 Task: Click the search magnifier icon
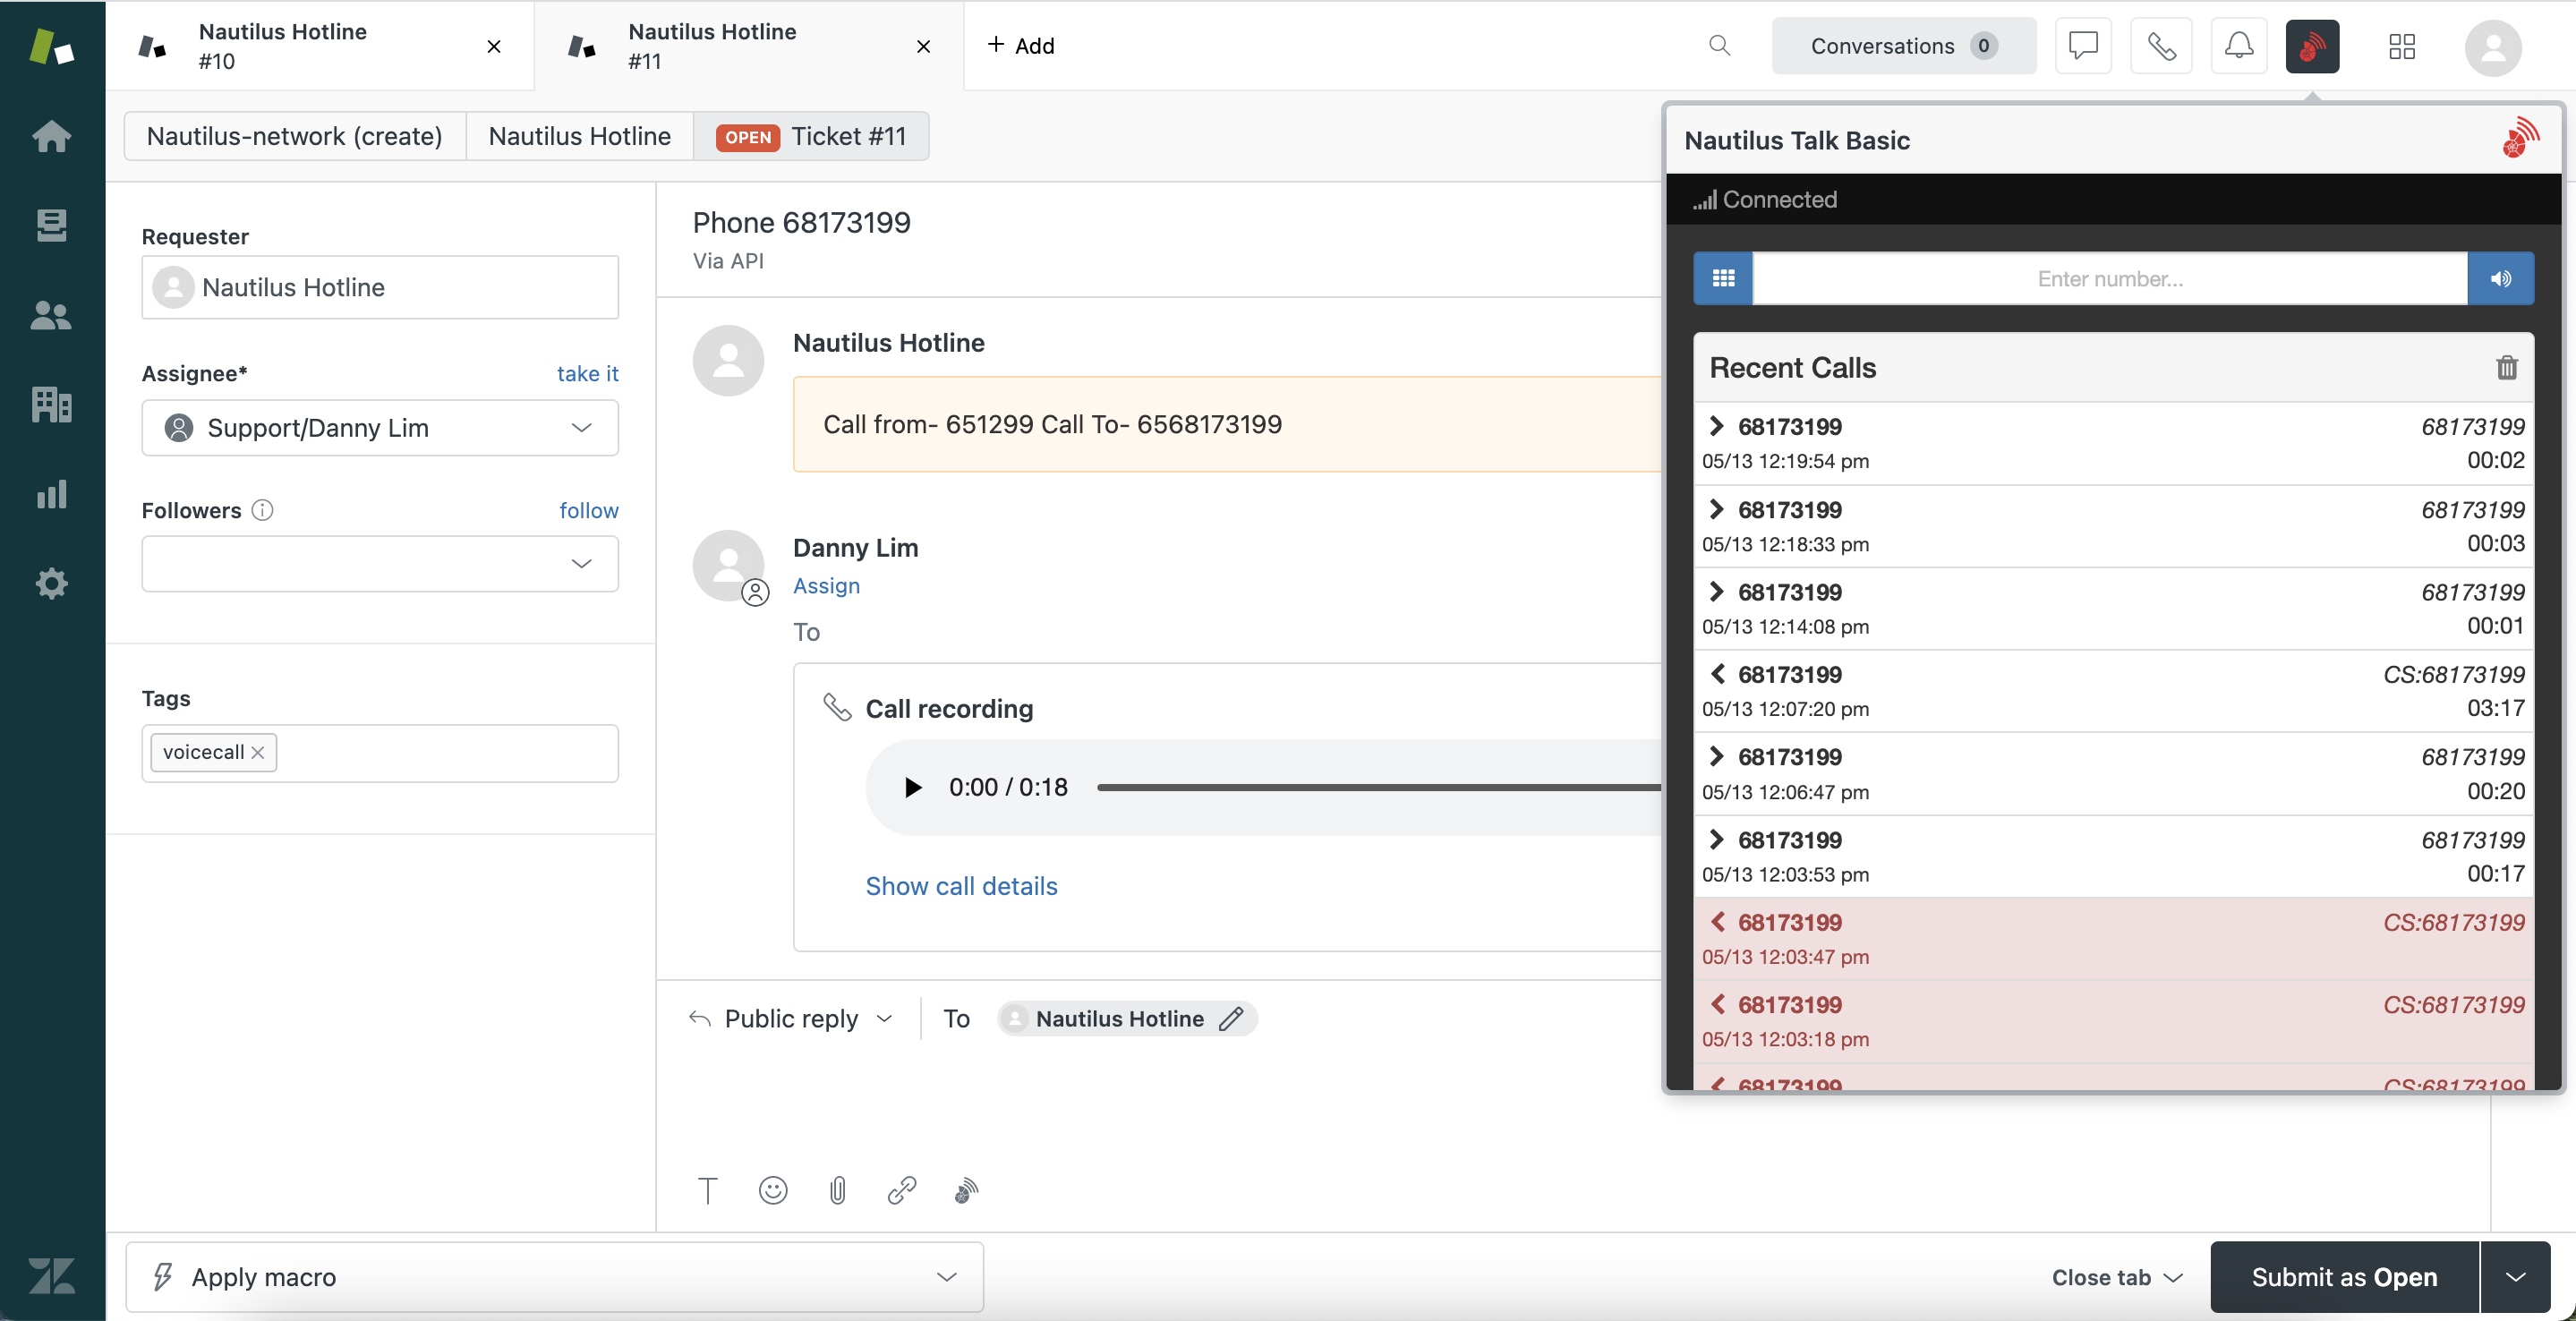click(x=1719, y=45)
